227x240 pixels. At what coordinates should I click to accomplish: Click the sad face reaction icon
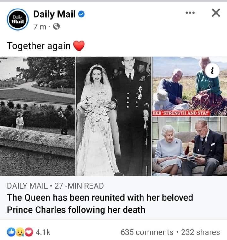(x=20, y=232)
